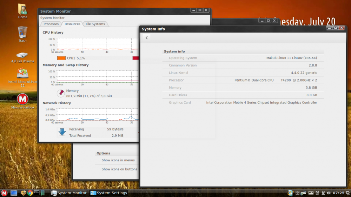Switch to the File Systems tab
The image size is (351, 197).
95,24
